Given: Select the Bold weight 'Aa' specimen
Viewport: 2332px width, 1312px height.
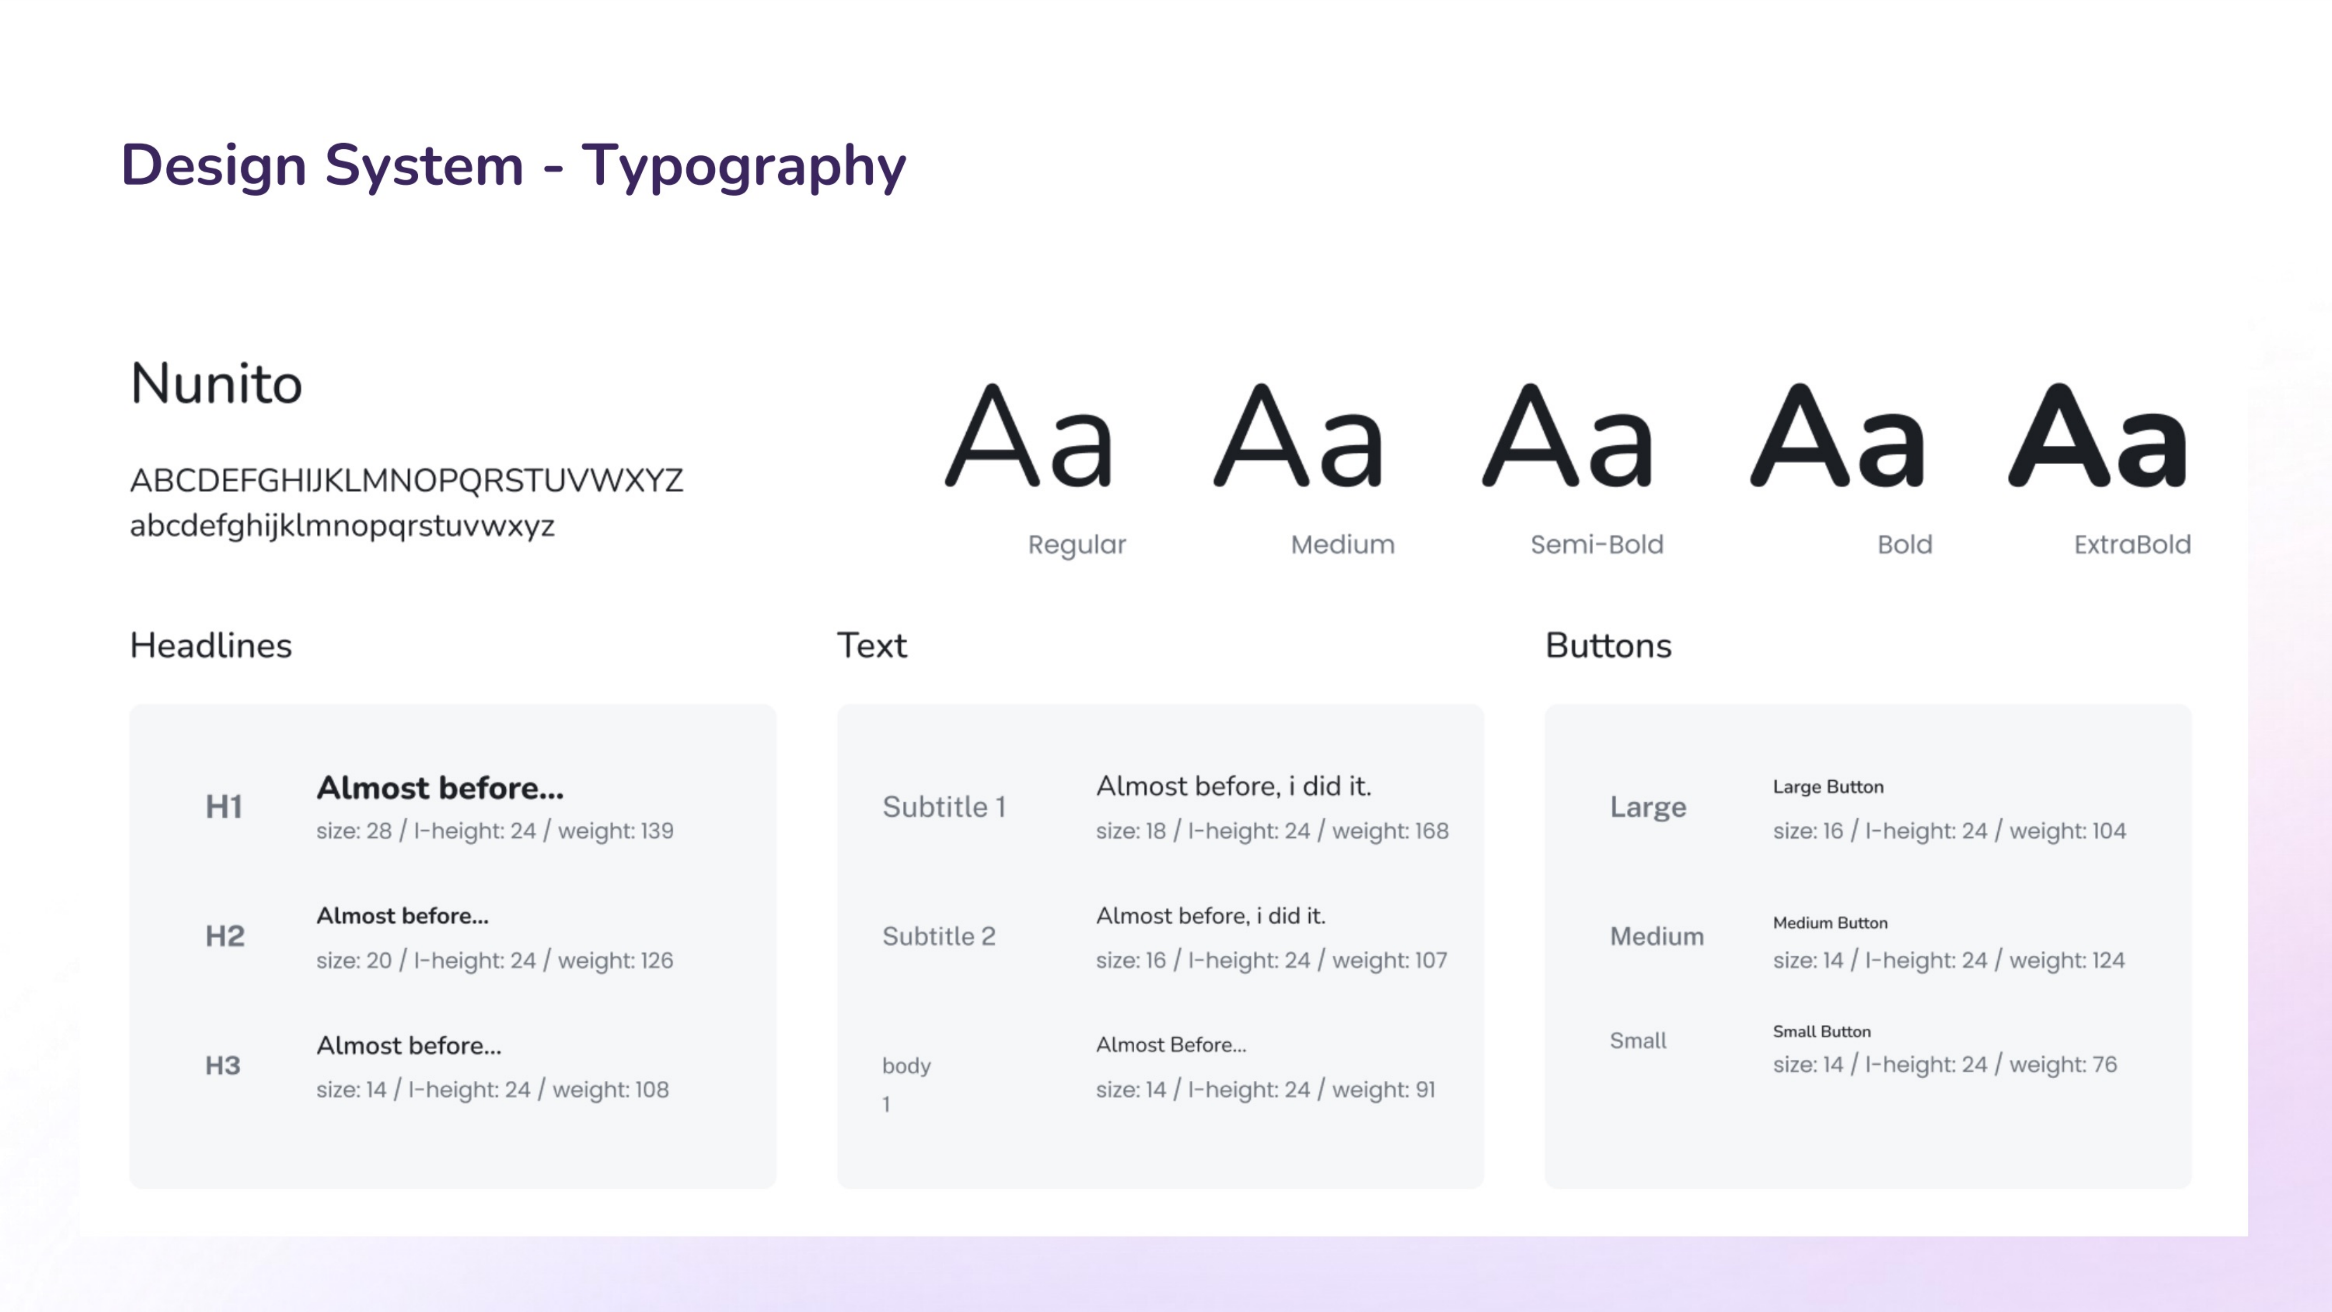Looking at the screenshot, I should pos(1837,435).
